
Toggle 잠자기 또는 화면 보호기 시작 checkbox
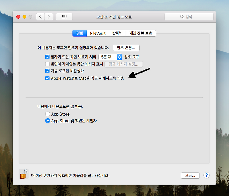[47, 57]
